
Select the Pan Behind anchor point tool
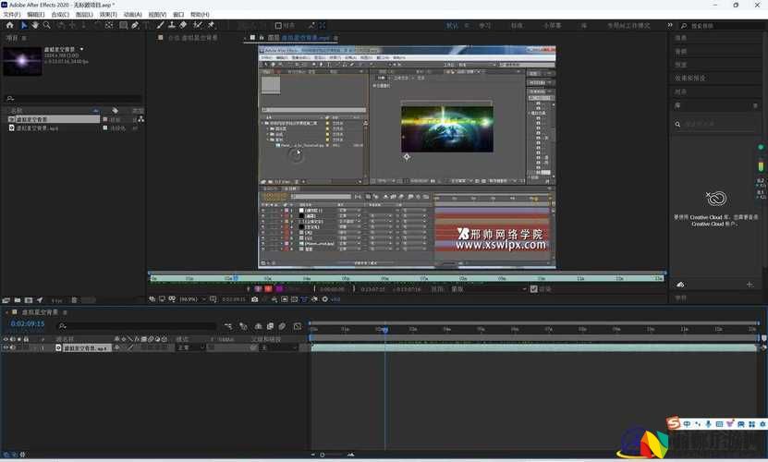point(109,25)
